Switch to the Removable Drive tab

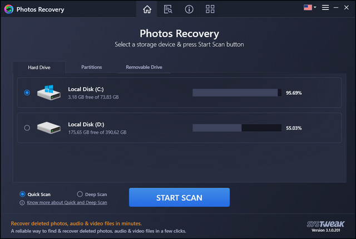point(144,67)
